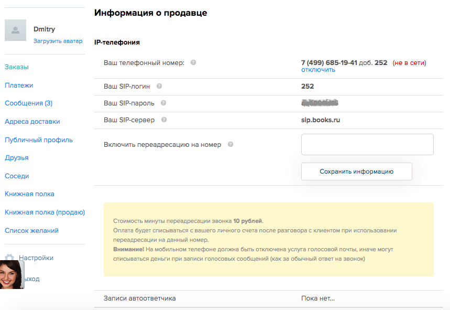This screenshot has width=450, height=310.
Task: Click help icon beside SIP-логин label
Action: click(159, 86)
